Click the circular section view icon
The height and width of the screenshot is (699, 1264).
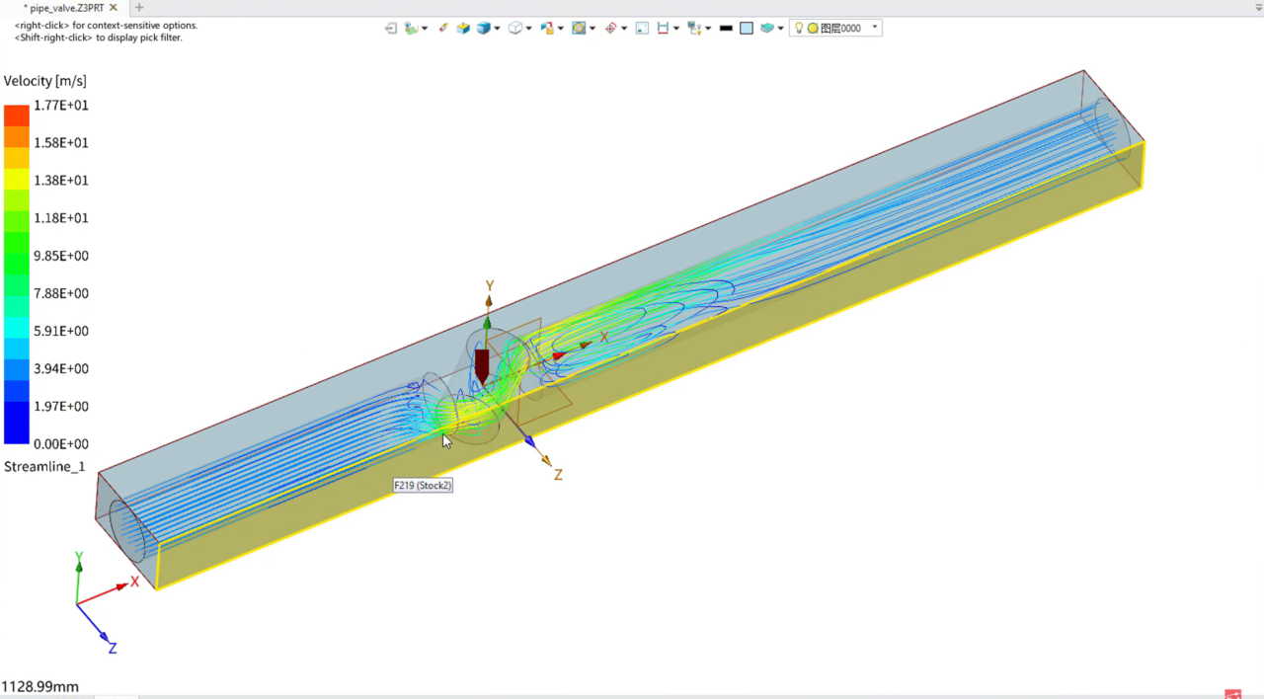[579, 29]
